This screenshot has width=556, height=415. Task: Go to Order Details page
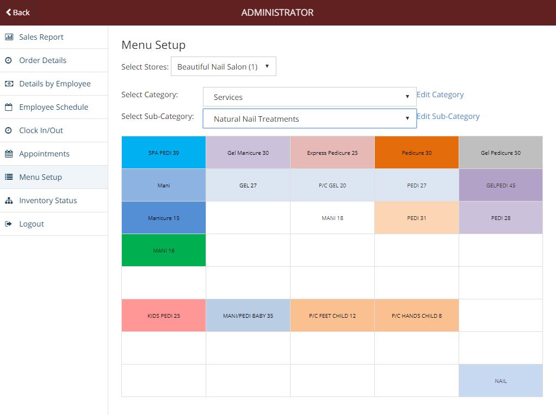click(54, 60)
